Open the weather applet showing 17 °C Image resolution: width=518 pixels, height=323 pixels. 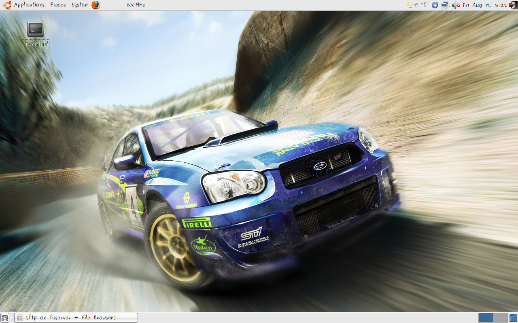[417, 5]
